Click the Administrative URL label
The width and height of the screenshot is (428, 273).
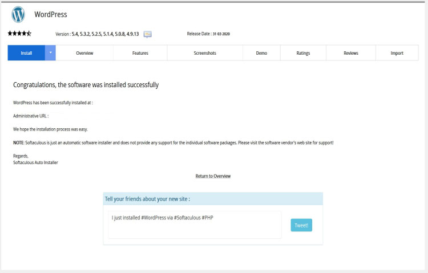[x=31, y=116]
